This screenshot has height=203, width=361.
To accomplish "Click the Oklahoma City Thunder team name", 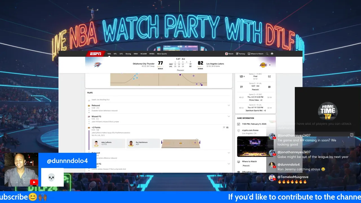I will point(144,64).
